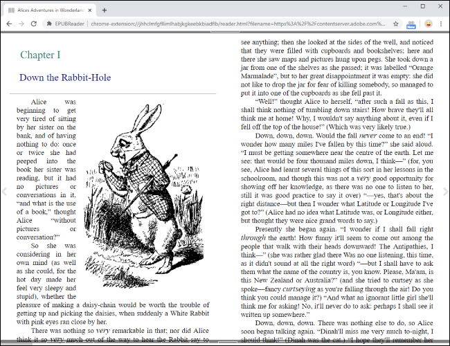The image size is (450, 346).
Task: Open the Chrome three-dot menu
Action: (441, 24)
